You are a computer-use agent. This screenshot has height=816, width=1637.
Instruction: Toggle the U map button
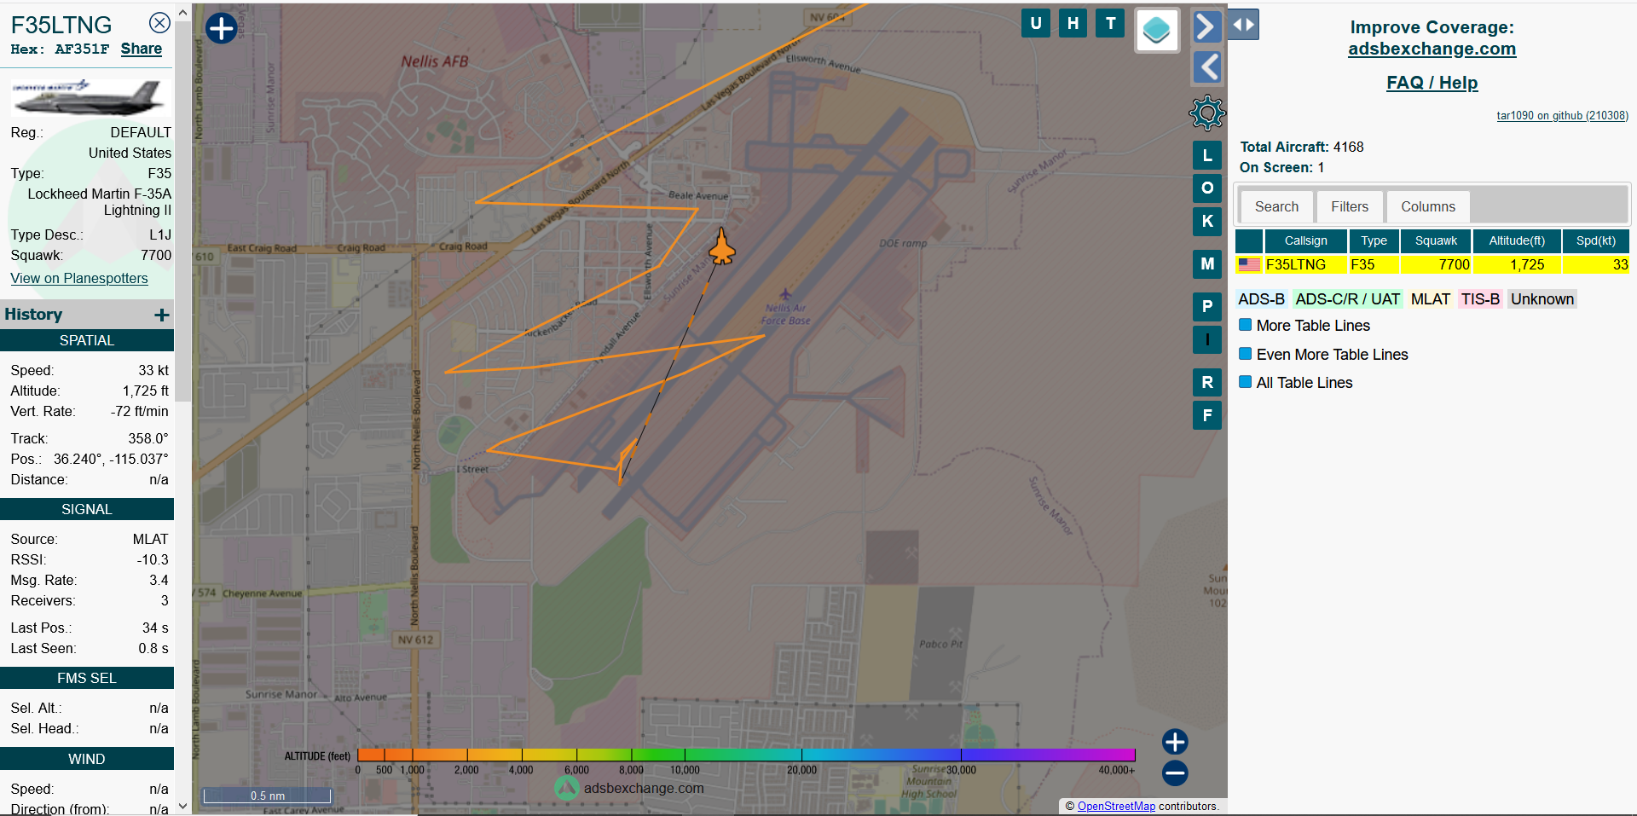(1036, 23)
